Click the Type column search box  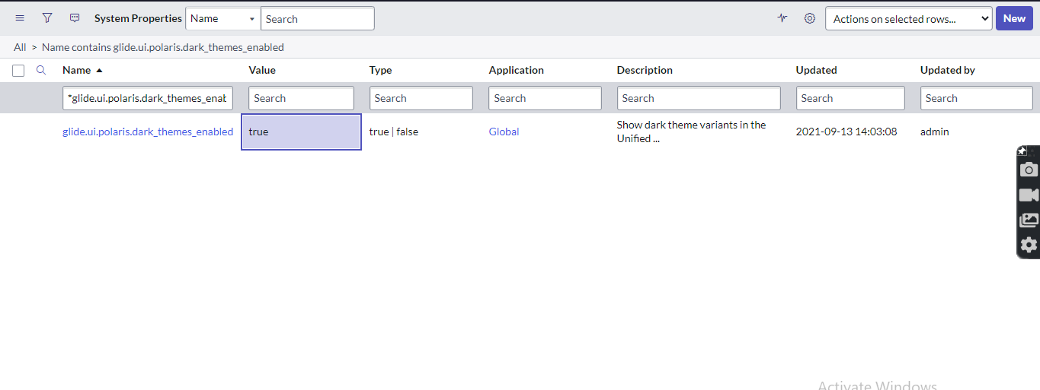[421, 98]
